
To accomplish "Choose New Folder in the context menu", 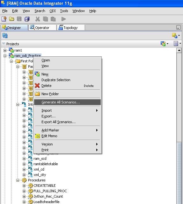I will click(x=67, y=94).
